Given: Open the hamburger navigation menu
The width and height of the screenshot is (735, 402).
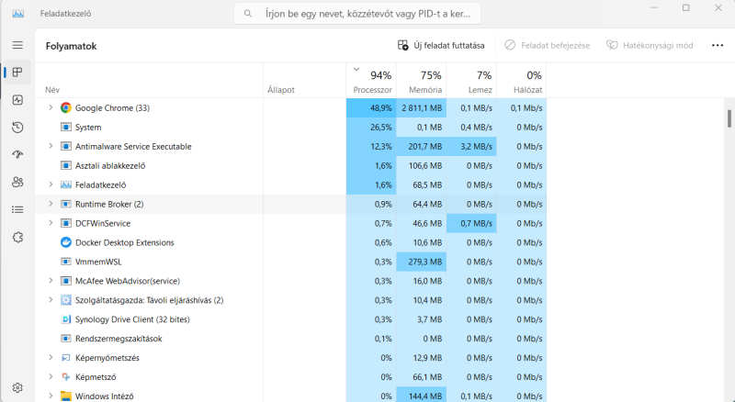Looking at the screenshot, I should tap(17, 45).
